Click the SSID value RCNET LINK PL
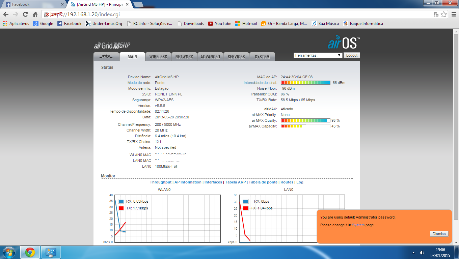The width and height of the screenshot is (459, 259). pos(168,94)
